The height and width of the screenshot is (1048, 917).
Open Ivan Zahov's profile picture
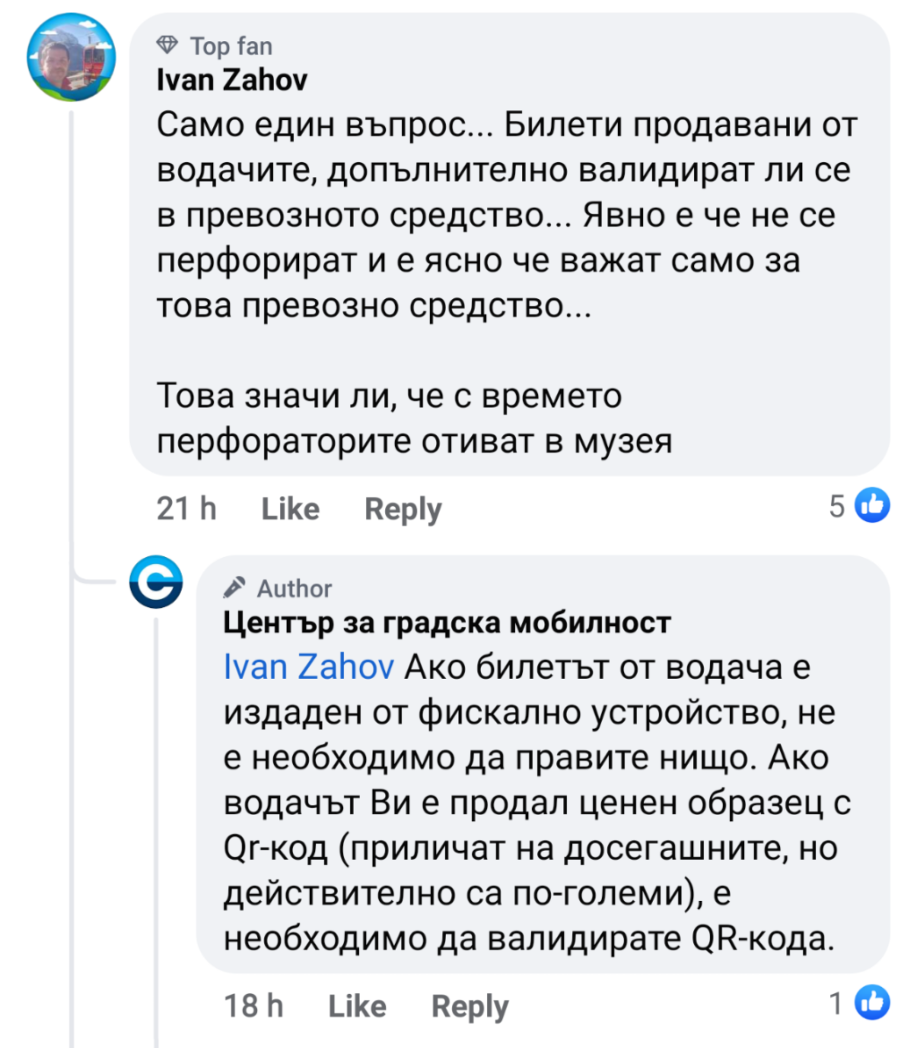click(x=71, y=57)
